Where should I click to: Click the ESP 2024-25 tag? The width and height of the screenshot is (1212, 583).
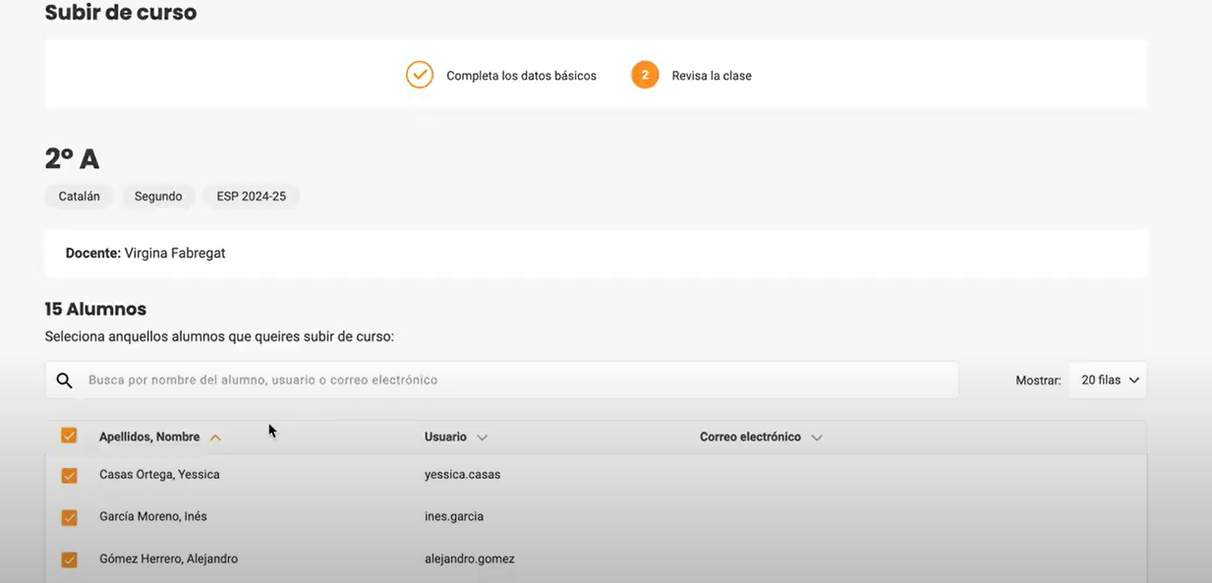click(x=252, y=197)
